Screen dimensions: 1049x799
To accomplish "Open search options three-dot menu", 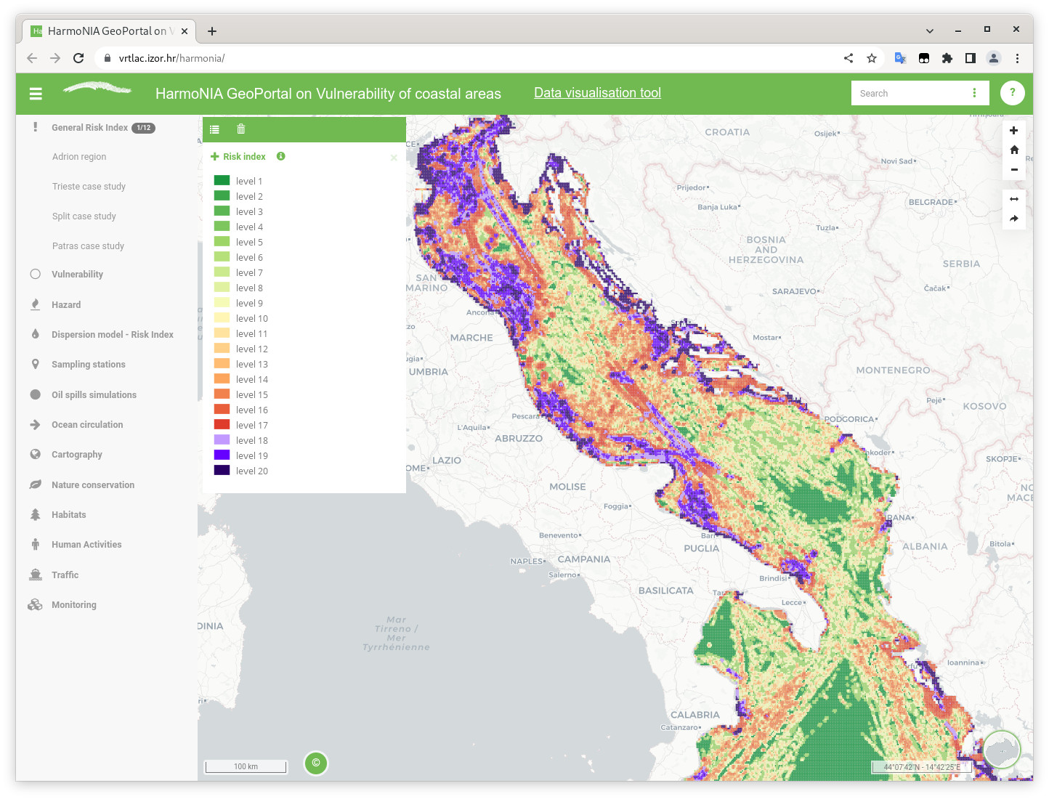I will [974, 93].
